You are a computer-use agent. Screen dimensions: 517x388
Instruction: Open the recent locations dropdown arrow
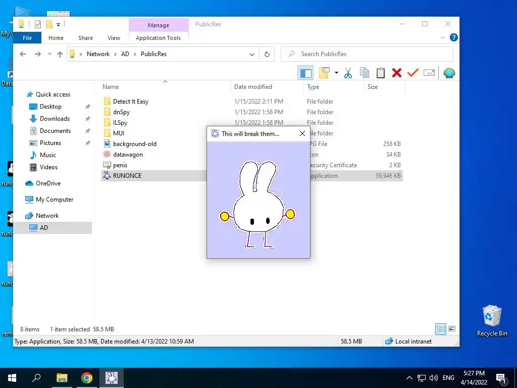(49, 54)
